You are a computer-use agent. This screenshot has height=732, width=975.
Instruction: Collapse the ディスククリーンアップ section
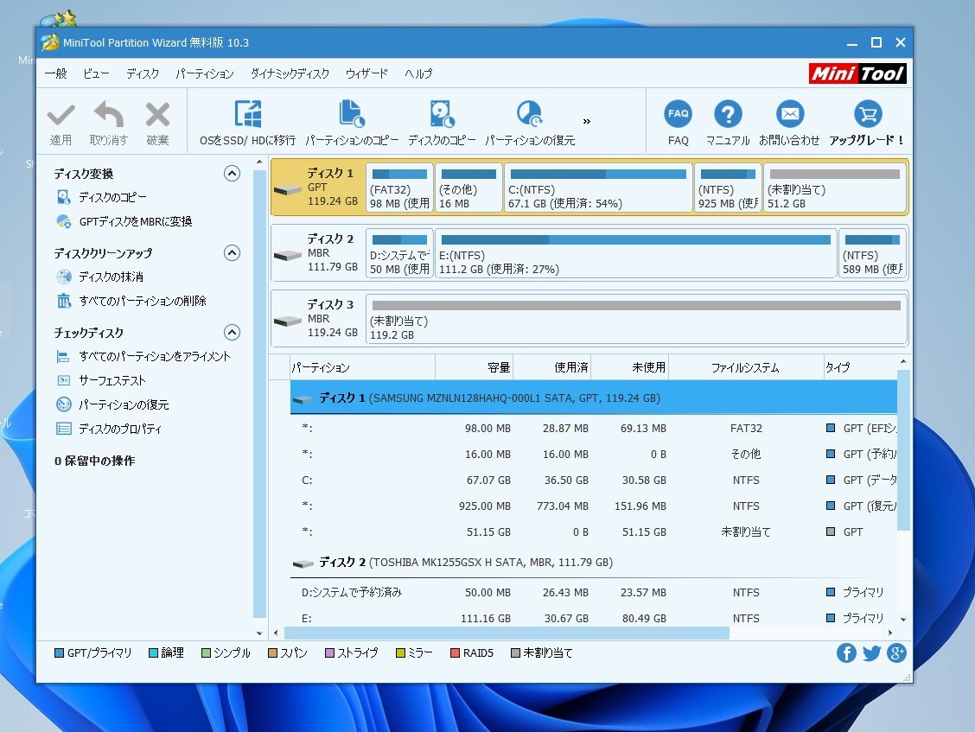point(232,253)
